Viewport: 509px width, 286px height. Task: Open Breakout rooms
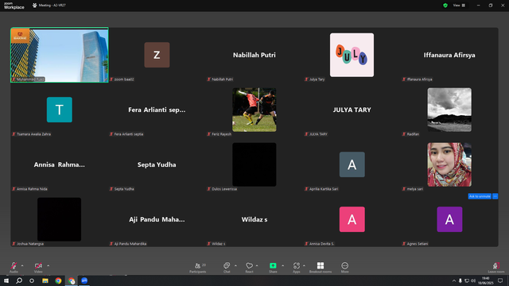coord(321,267)
